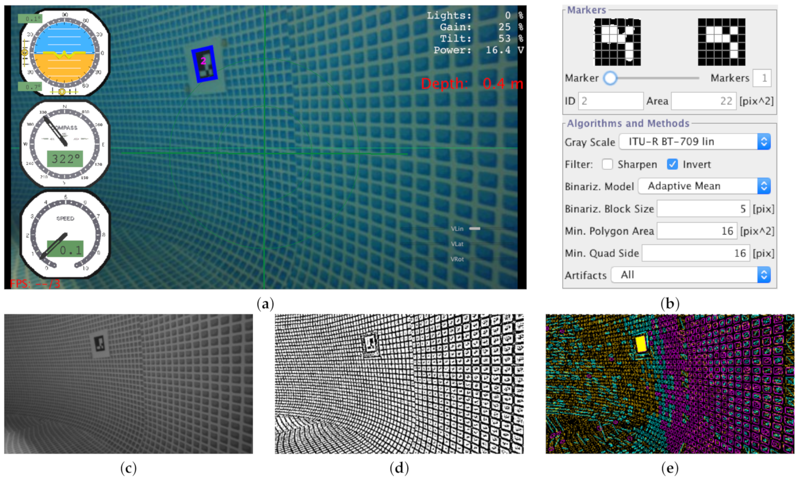The width and height of the screenshot is (799, 480).
Task: Click the raw detected marker image
Action: click(x=617, y=42)
